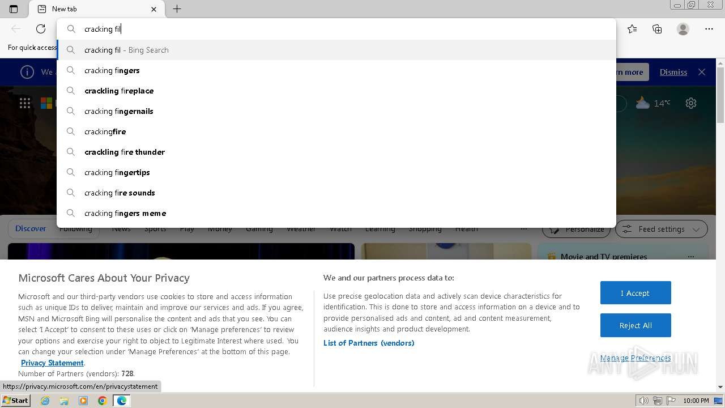The image size is (725, 408).
Task: Go back with the back arrow
Action: point(16,29)
